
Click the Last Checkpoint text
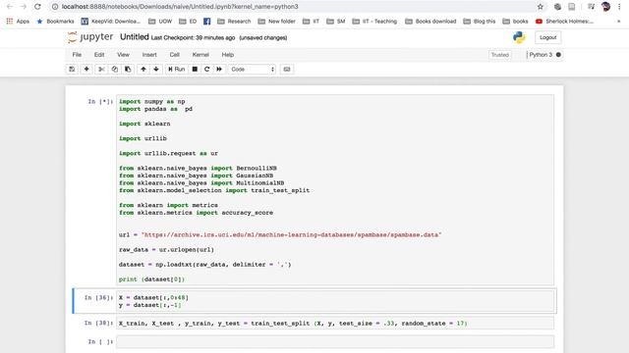point(193,37)
